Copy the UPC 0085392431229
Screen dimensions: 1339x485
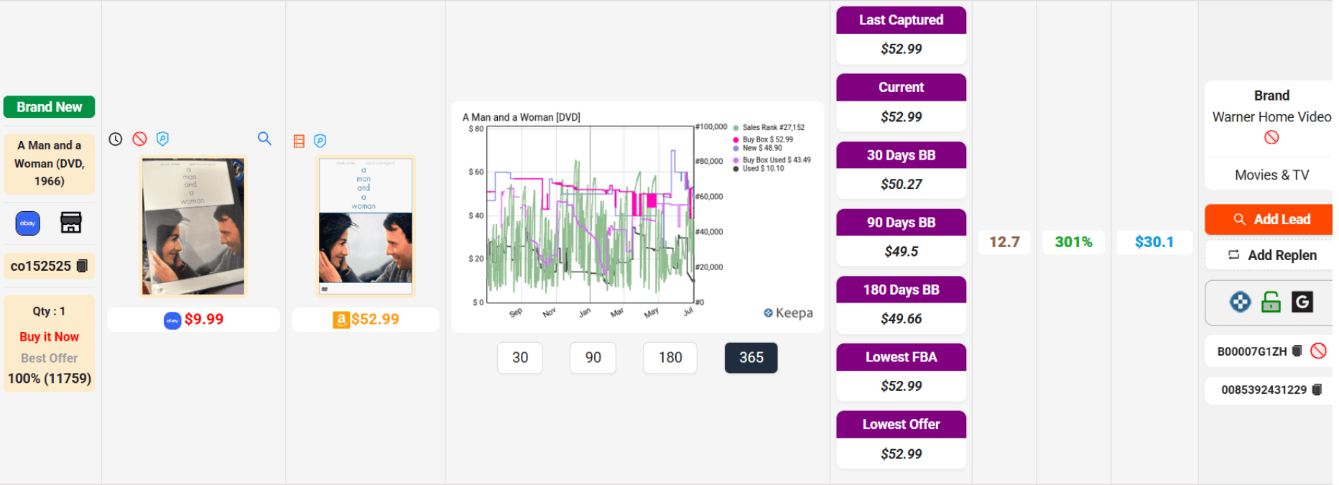pos(1317,389)
